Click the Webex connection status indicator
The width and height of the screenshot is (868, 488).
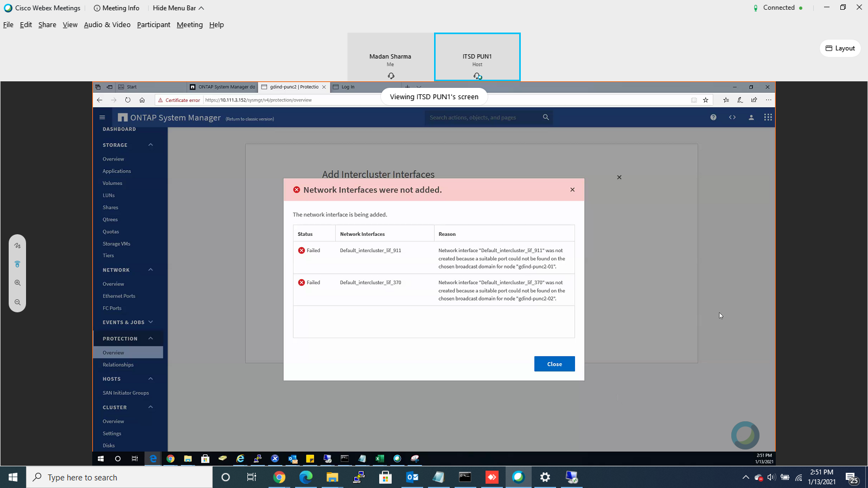[x=778, y=8]
